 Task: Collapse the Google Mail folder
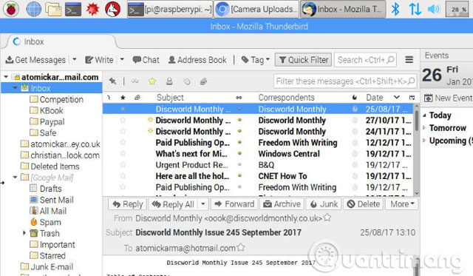15,178
